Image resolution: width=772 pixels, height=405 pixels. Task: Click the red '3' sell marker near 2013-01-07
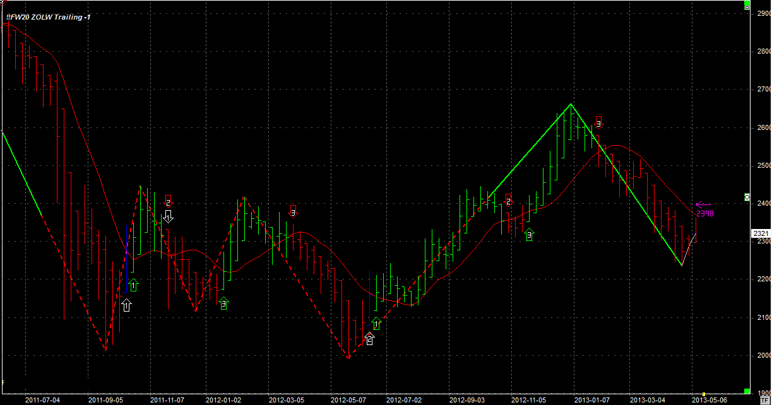(x=598, y=122)
